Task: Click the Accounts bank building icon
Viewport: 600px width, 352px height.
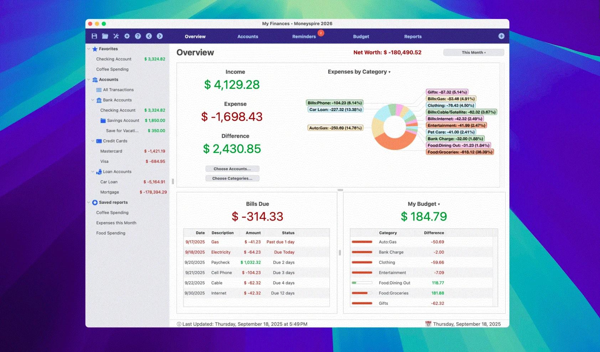Action: tap(95, 79)
